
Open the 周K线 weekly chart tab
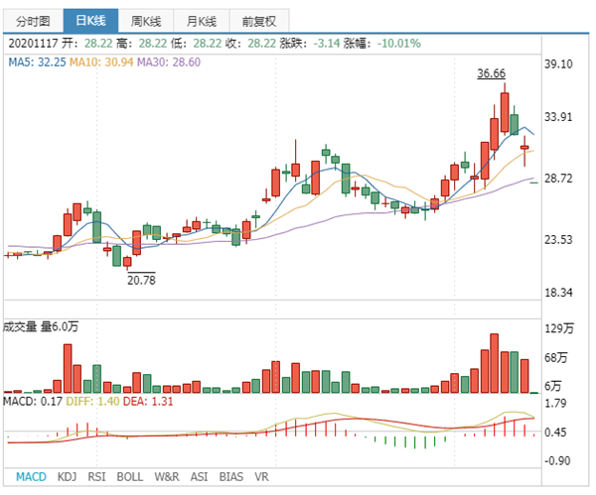147,20
